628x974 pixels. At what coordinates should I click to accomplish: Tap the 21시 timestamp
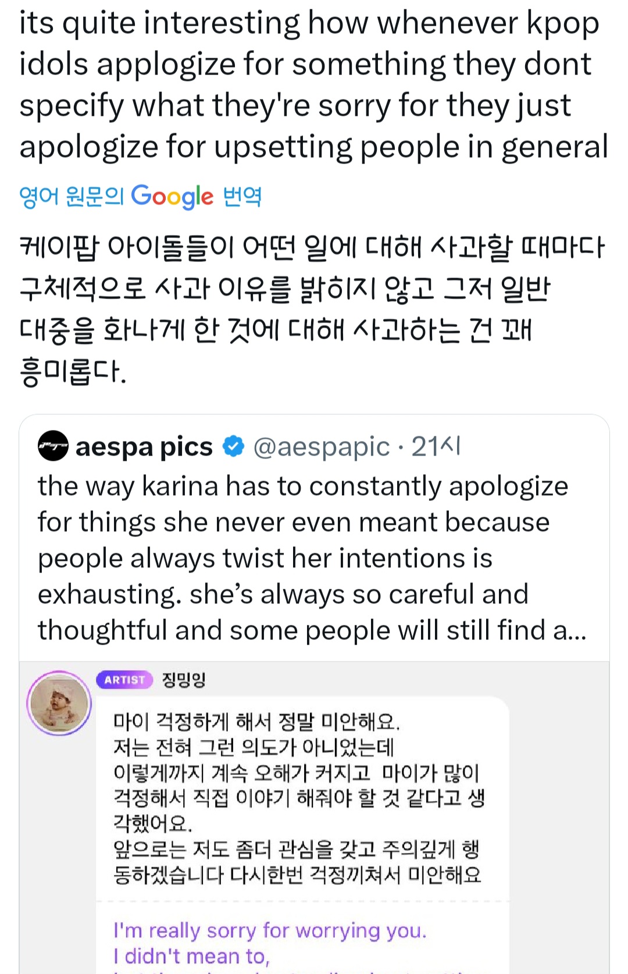[436, 447]
